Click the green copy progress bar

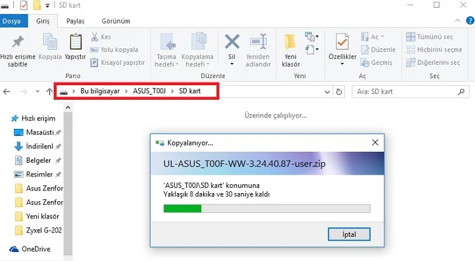click(182, 208)
